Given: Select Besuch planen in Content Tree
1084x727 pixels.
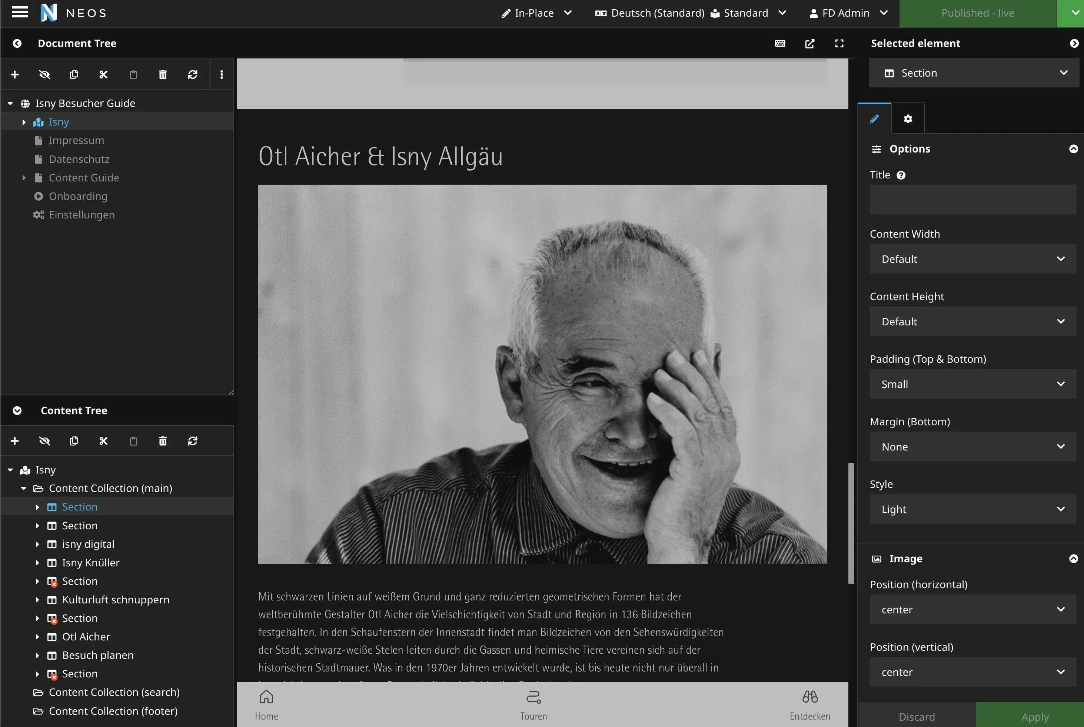Looking at the screenshot, I should pos(97,655).
